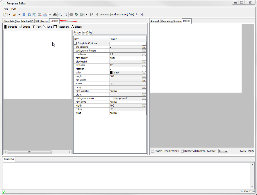Viewport: 257px width, 195px height.
Task: Select the Rectangle design tool
Action: point(61,27)
